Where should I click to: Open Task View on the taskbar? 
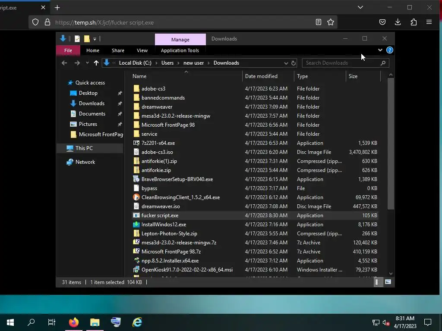(52, 322)
